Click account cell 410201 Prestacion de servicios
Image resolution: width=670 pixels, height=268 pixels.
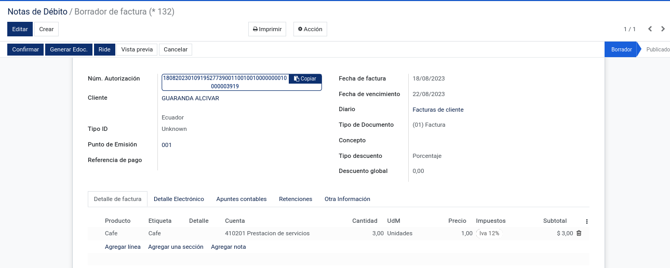pyautogui.click(x=267, y=233)
